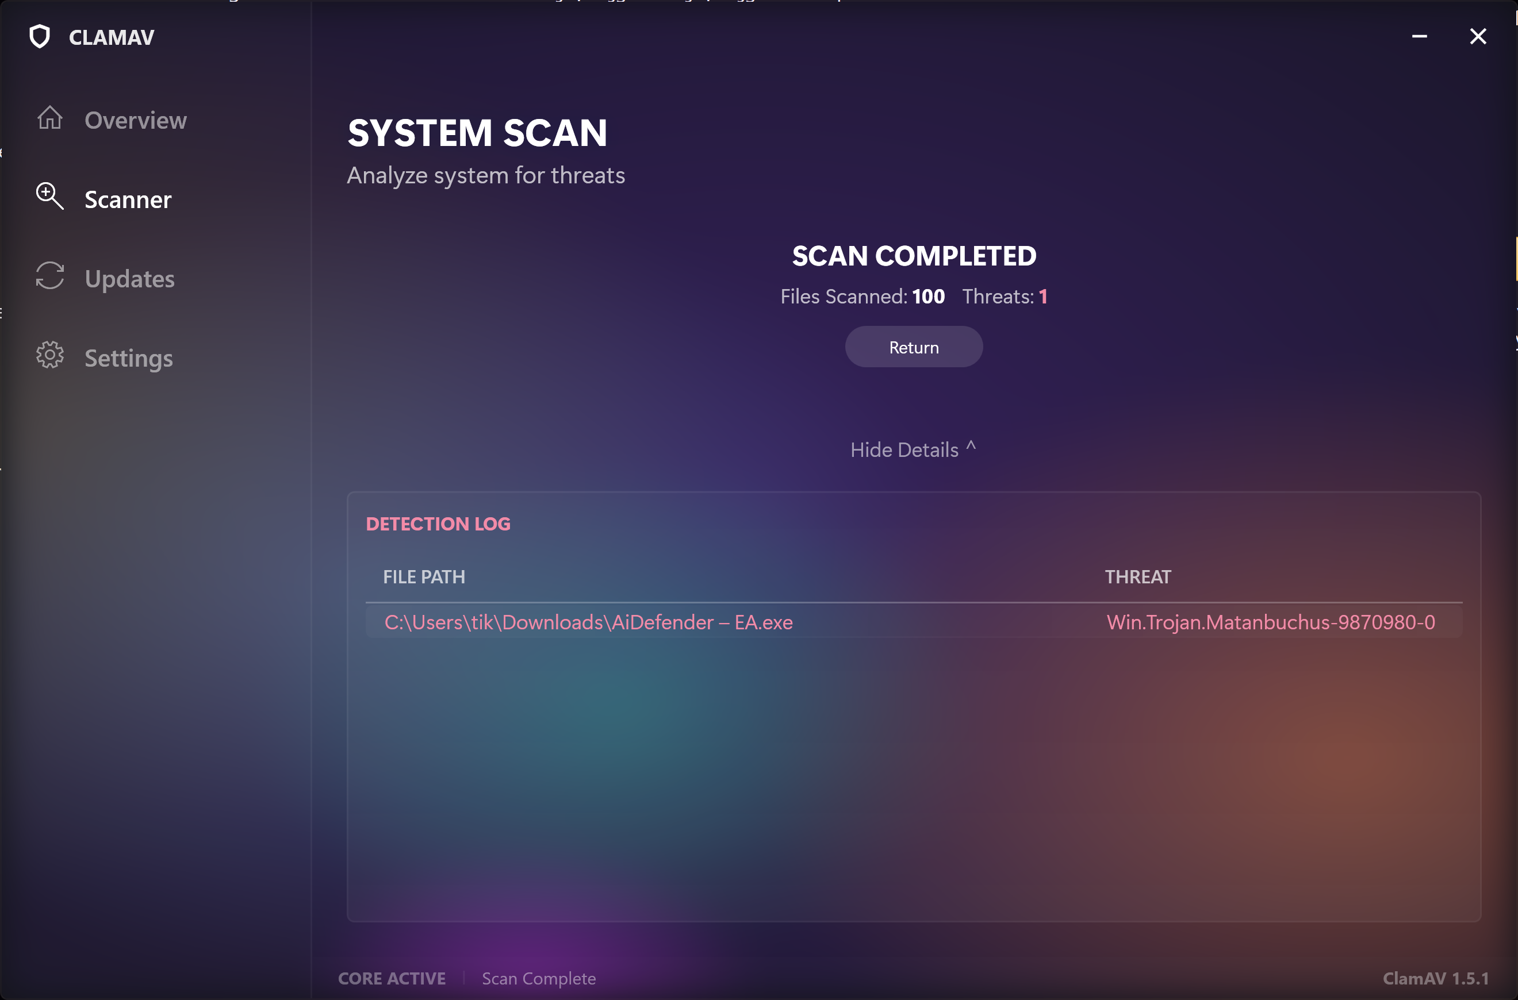Image resolution: width=1518 pixels, height=1000 pixels.
Task: Open the Settings page label
Action: (128, 359)
